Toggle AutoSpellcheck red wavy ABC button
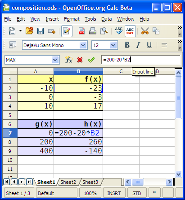The image size is (185, 200). pos(130,31)
